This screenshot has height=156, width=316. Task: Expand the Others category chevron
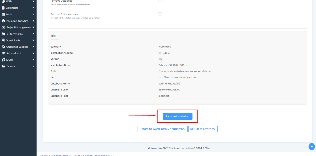33,66
